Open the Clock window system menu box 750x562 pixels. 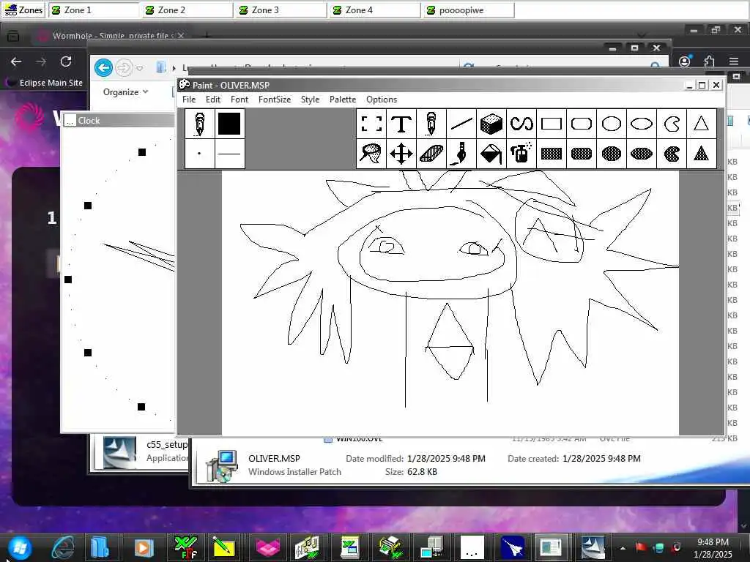70,121
